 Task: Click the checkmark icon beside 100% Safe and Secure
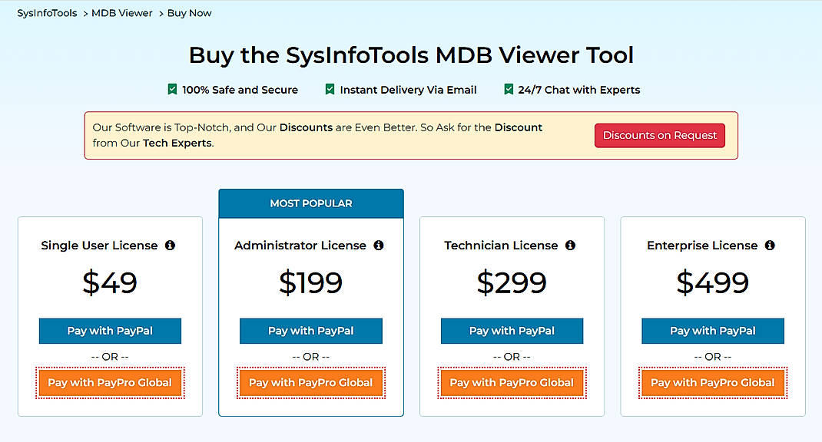(172, 90)
